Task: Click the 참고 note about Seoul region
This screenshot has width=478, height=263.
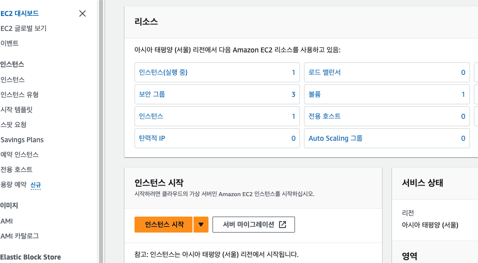Action: pos(216,254)
